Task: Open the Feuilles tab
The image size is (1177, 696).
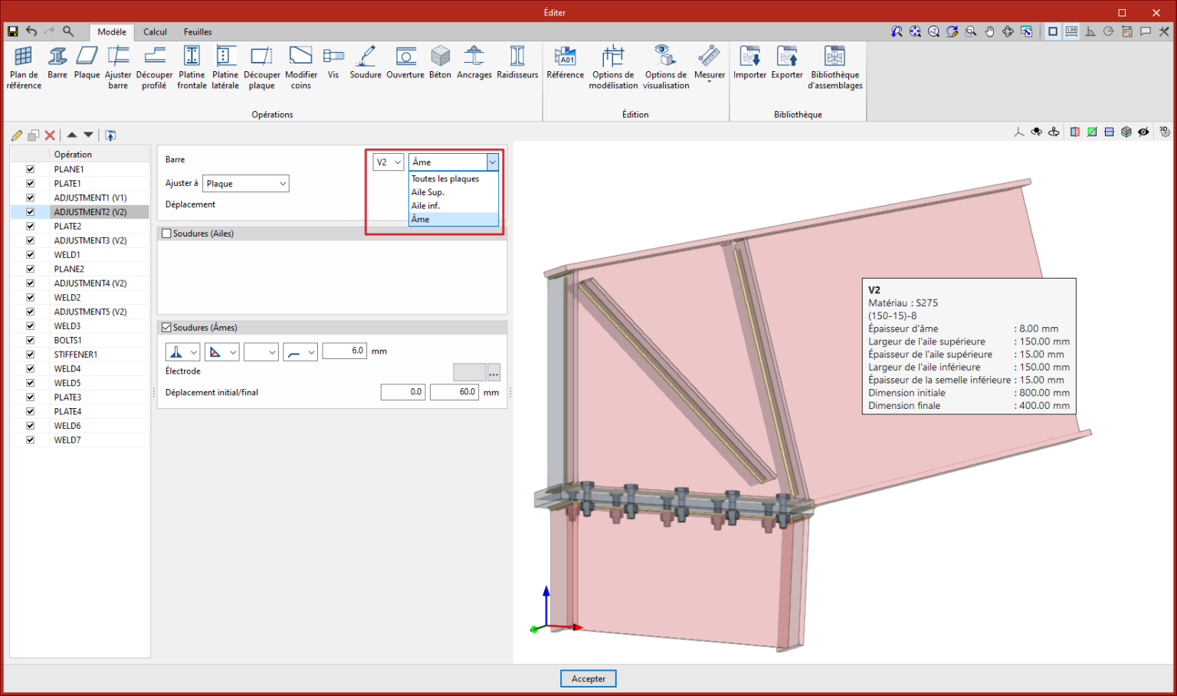Action: pyautogui.click(x=198, y=32)
